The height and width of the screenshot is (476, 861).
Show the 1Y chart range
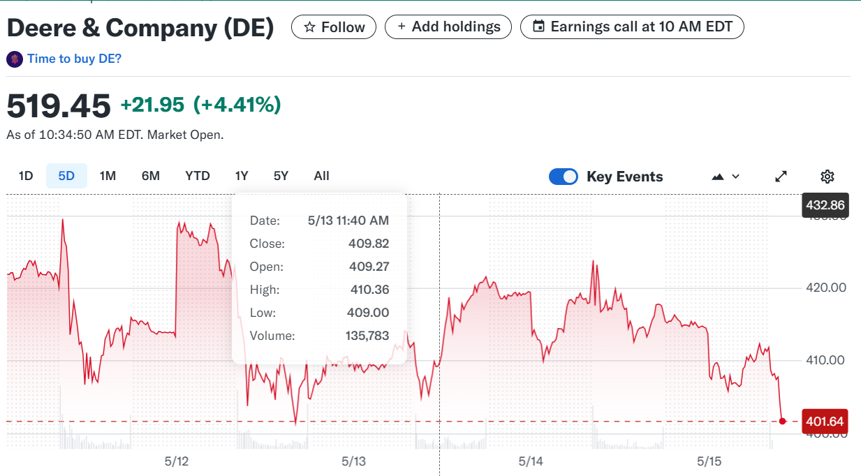pos(242,176)
